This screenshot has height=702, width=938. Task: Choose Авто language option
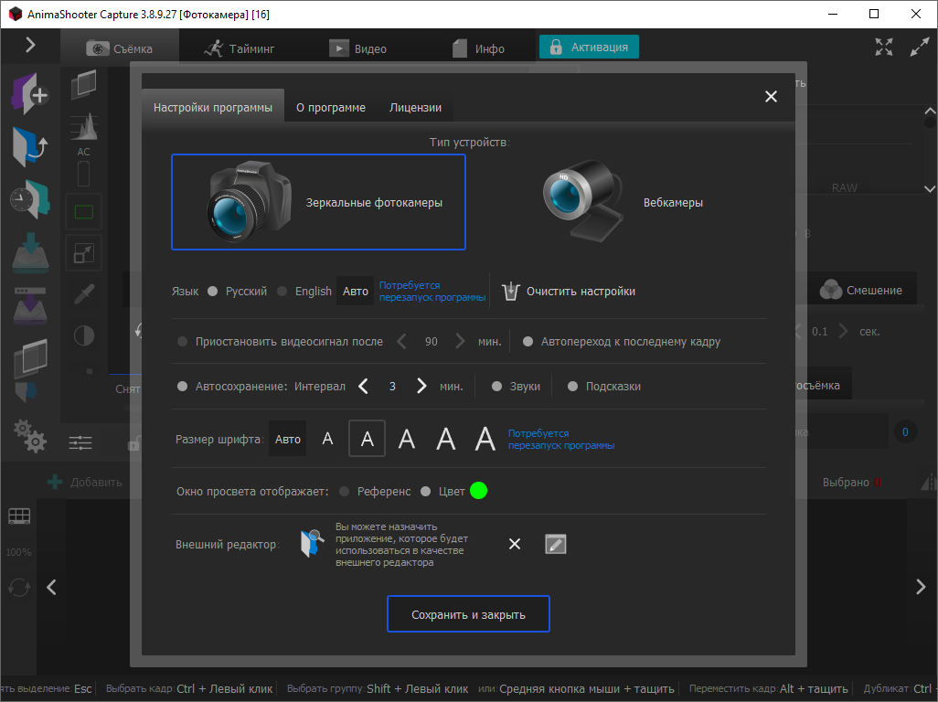pos(356,292)
